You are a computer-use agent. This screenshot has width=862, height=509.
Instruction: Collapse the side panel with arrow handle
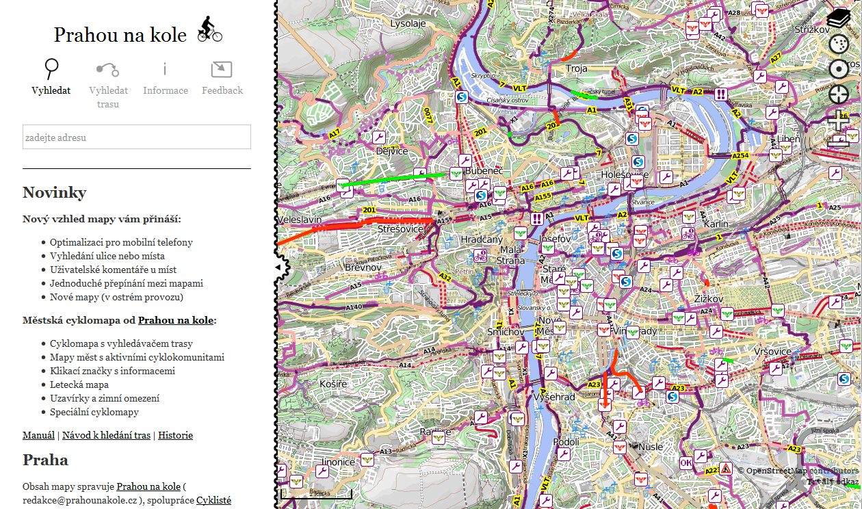pyautogui.click(x=278, y=267)
